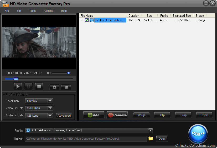Take a snapshot with the camera icon

[x=54, y=87]
